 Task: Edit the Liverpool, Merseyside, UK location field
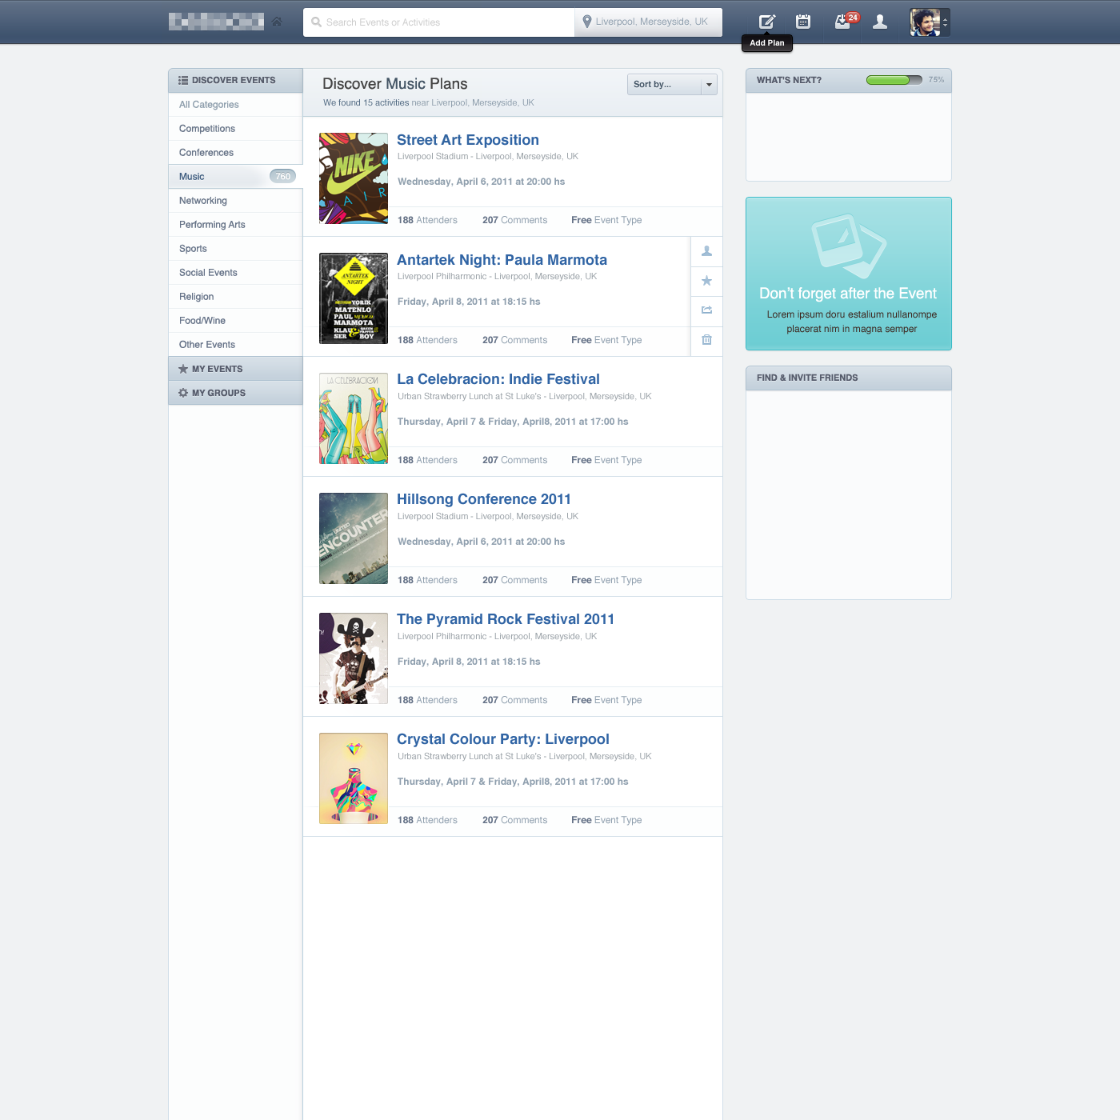pyautogui.click(x=649, y=22)
